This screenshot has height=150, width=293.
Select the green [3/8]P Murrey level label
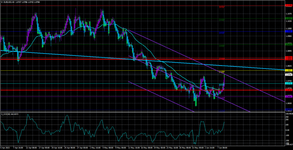coord(222,46)
